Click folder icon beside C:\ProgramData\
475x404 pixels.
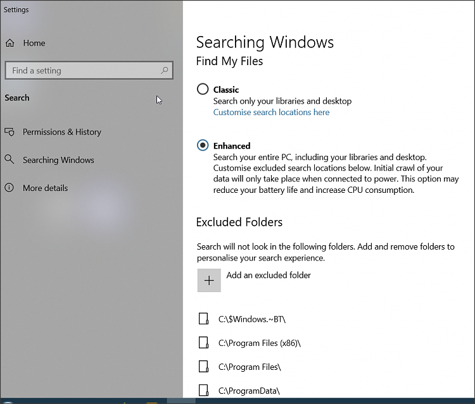tap(203, 390)
